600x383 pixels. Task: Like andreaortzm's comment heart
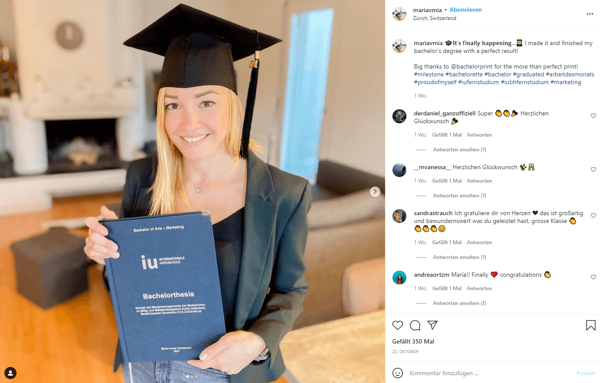593,277
